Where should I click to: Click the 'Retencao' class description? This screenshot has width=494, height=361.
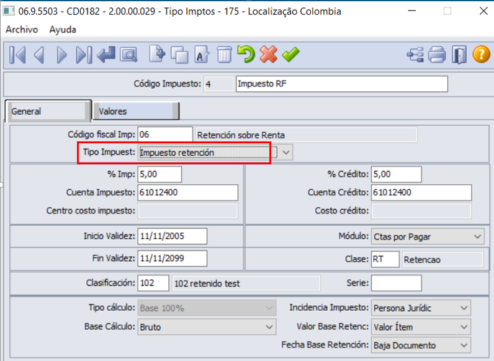(x=442, y=259)
